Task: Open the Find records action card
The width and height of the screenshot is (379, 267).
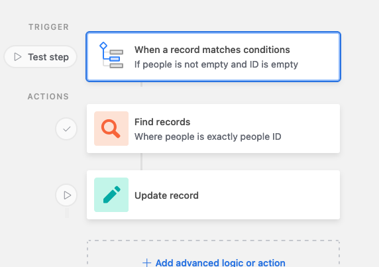Action: (x=213, y=129)
